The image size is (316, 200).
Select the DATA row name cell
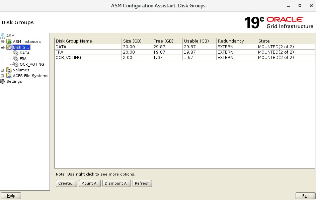tap(88, 47)
